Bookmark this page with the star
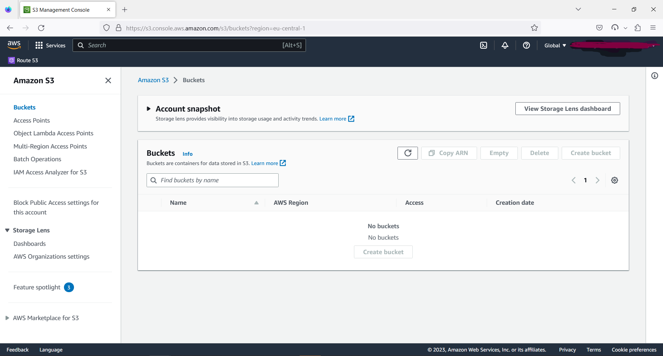663x356 pixels. click(x=534, y=28)
